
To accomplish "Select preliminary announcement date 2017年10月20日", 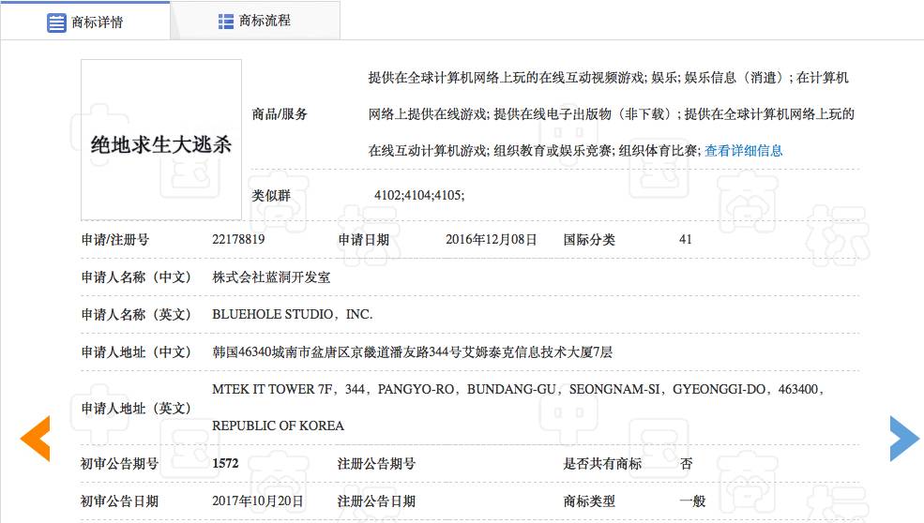I will pos(258,501).
